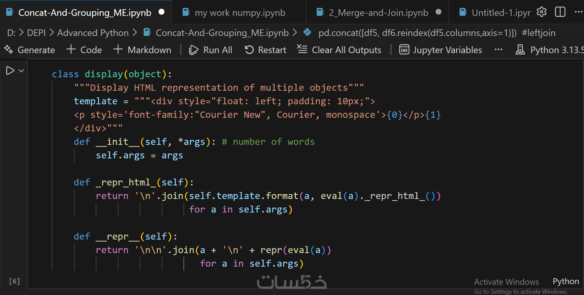
Task: Switch to the 2_Merge-and-Join.ipynb tab
Action: click(378, 13)
